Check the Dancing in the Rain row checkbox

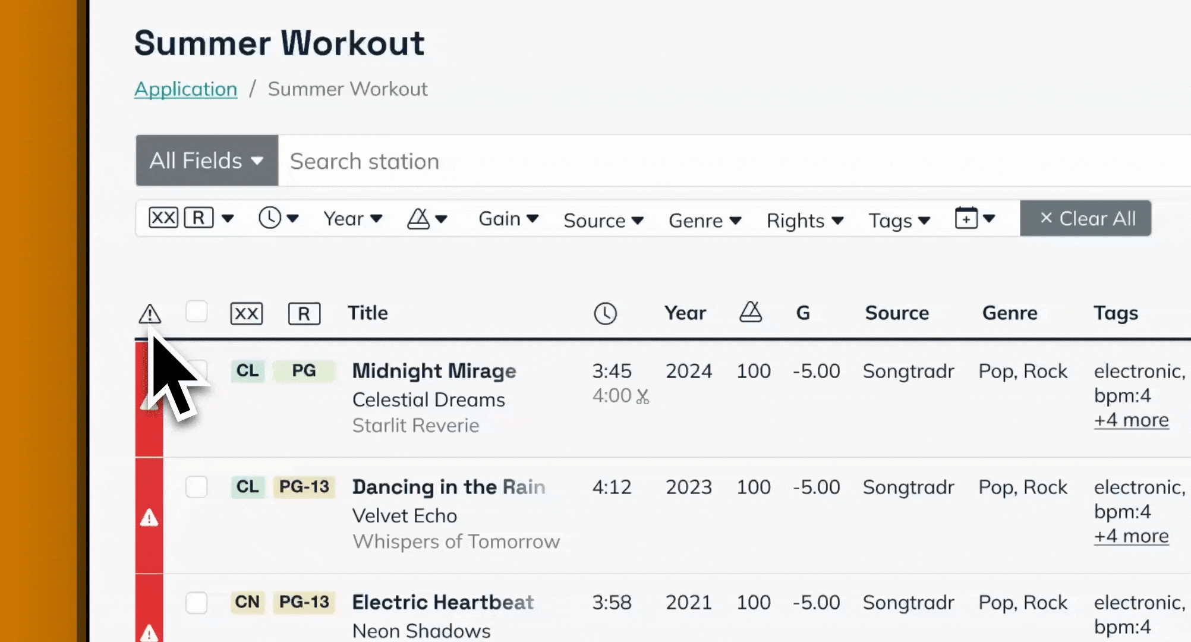tap(196, 487)
